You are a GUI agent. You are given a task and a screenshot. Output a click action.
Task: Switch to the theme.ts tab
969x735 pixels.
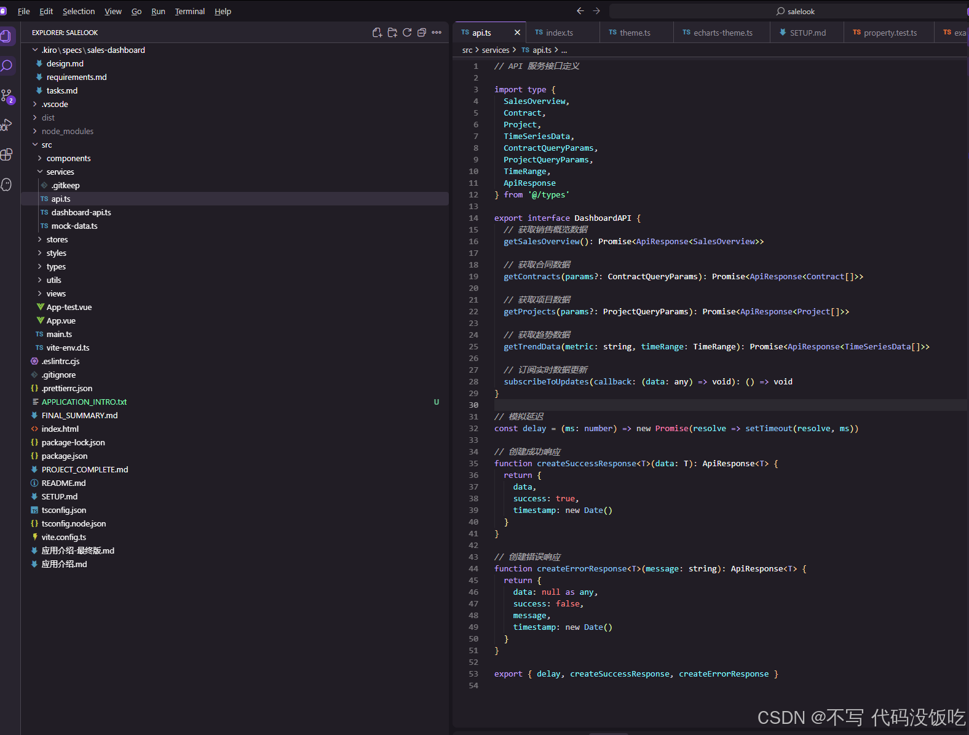tap(636, 33)
